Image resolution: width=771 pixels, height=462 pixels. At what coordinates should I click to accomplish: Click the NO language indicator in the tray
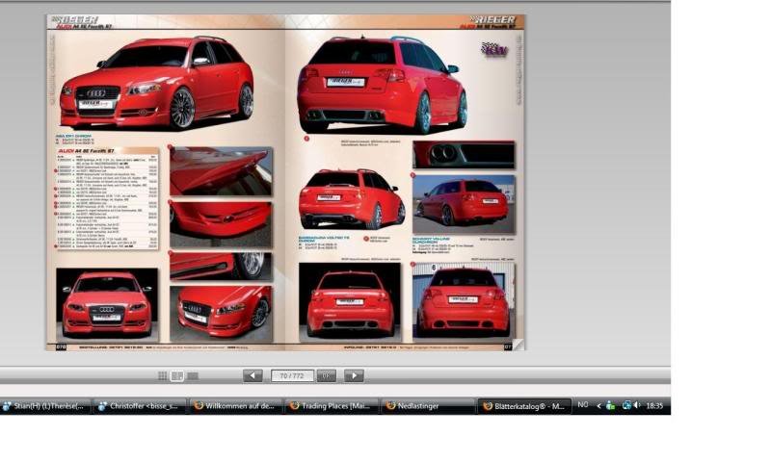click(x=583, y=406)
